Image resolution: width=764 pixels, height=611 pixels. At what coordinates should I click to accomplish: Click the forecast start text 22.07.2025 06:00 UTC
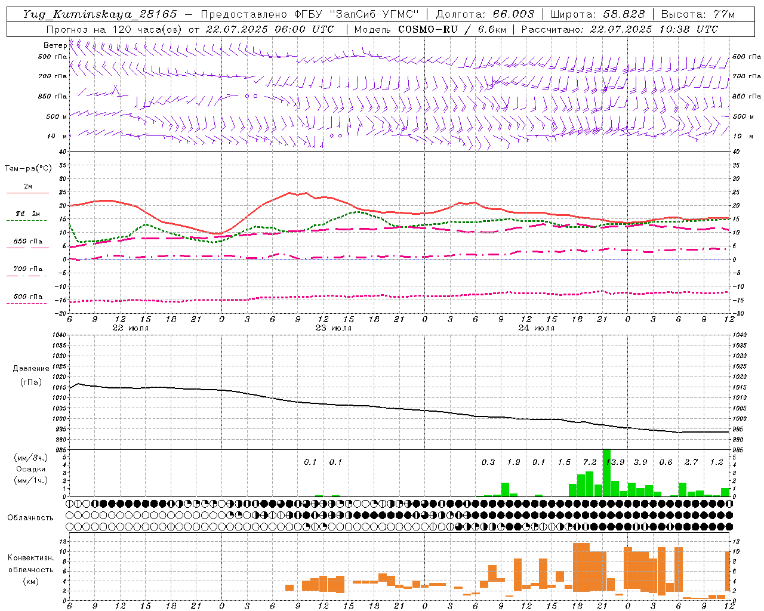269,29
